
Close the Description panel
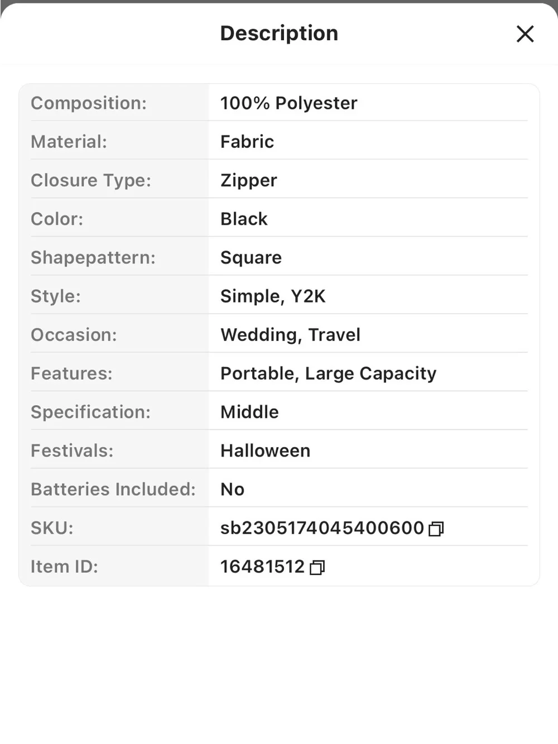click(525, 33)
